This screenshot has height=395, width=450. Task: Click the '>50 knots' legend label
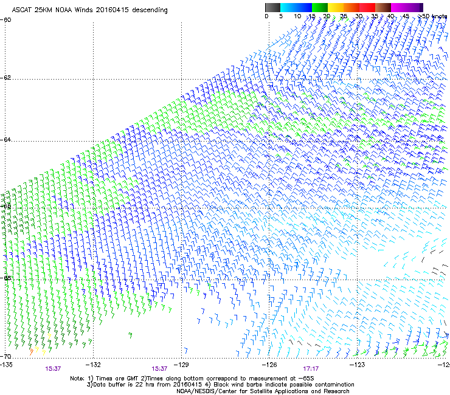[x=432, y=16]
